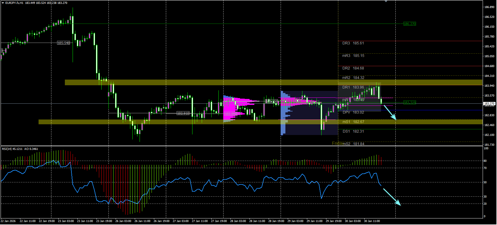Open the chart dropdown arrow beside EURJPY.fx,H1
The height and width of the screenshot is (225, 497).
point(3,3)
